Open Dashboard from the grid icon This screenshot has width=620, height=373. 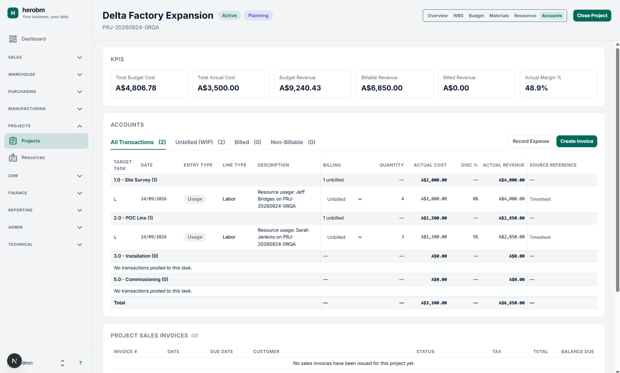[x=13, y=39]
